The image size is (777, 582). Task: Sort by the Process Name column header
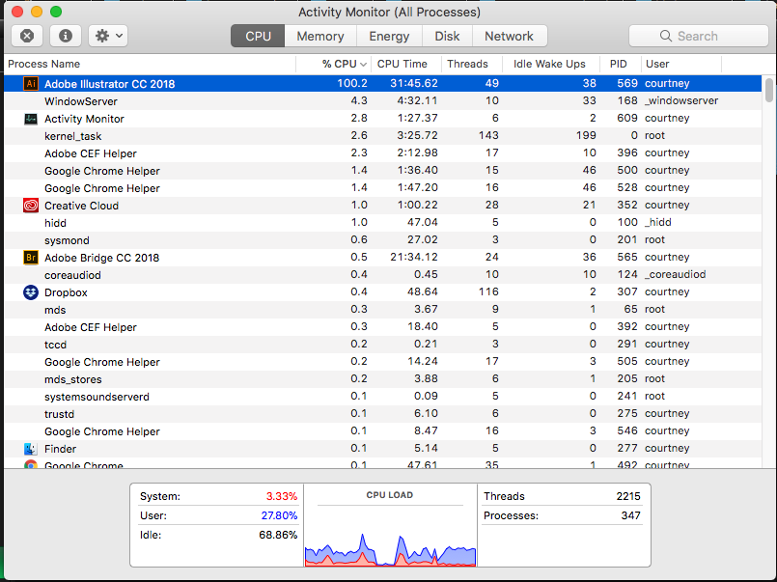click(x=150, y=64)
